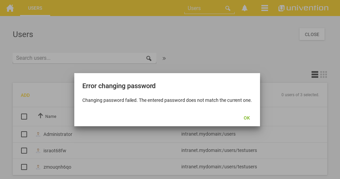Expand advanced search options chevron
This screenshot has height=179, width=340.
click(x=164, y=58)
